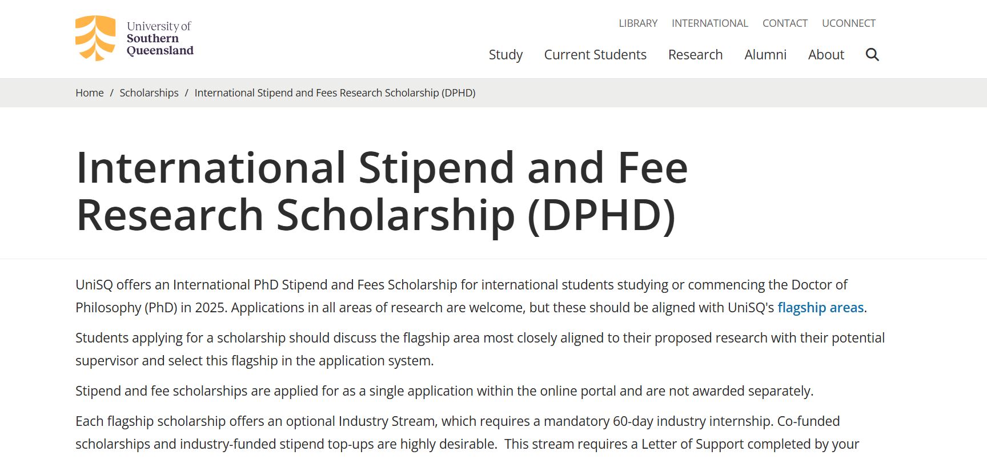Open the Study menu
The image size is (987, 459).
[x=505, y=55]
